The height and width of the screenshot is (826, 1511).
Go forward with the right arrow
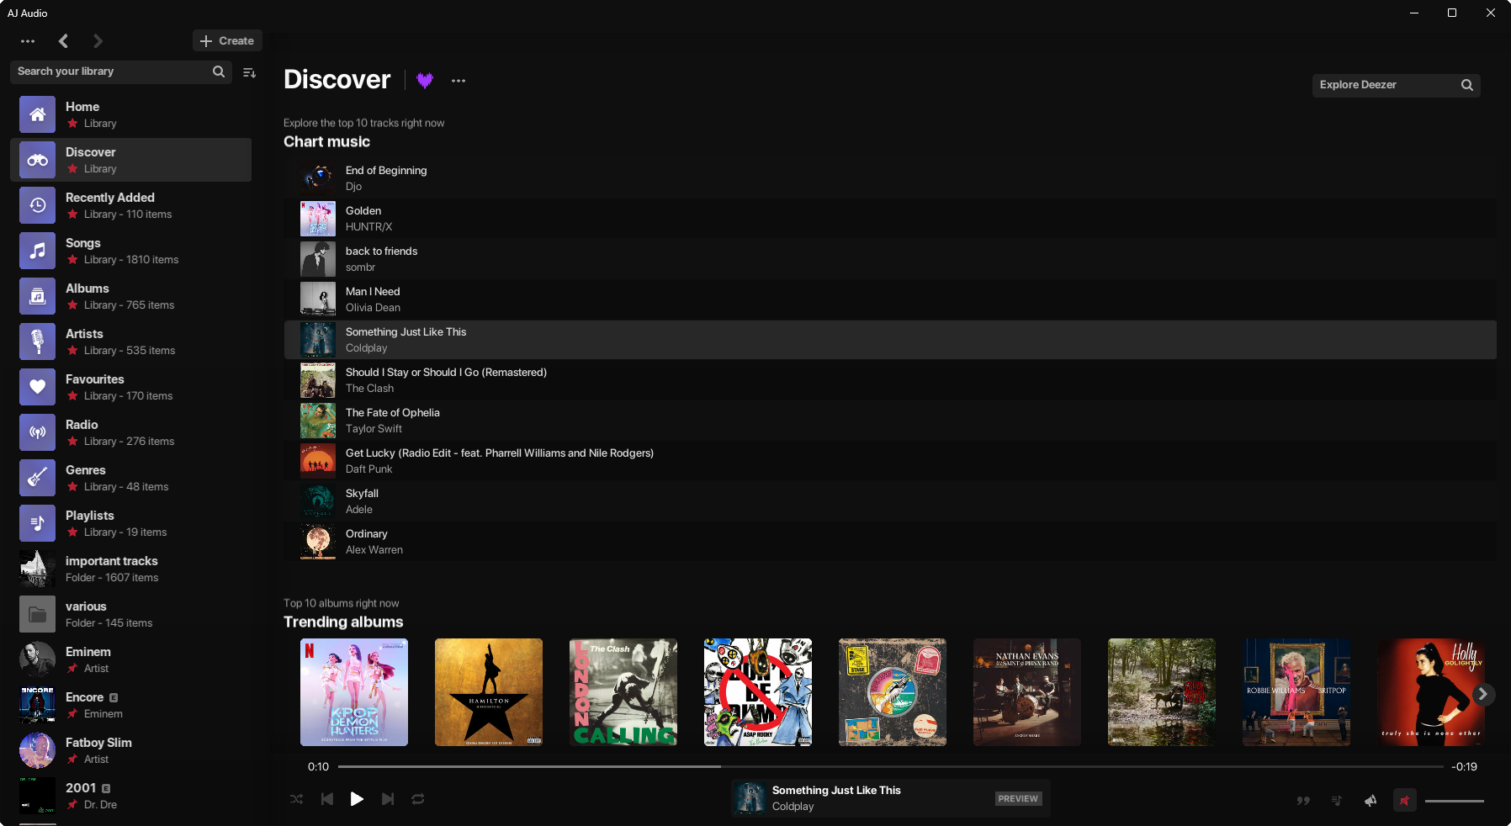[98, 41]
